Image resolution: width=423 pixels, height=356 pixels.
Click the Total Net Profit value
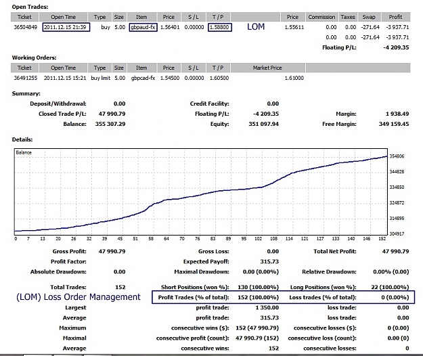tap(395, 251)
